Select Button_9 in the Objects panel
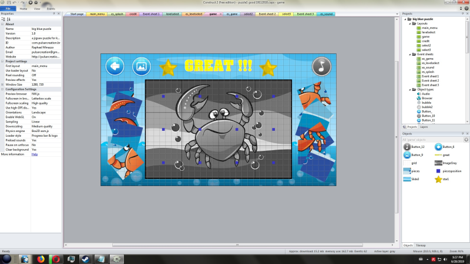 414,155
